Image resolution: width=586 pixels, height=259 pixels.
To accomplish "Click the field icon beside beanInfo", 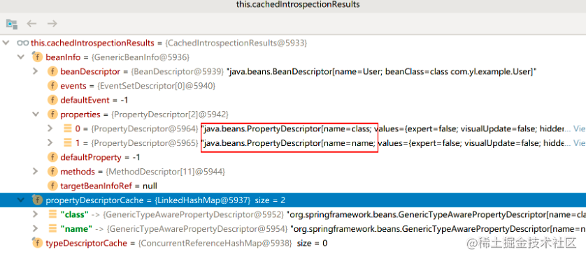I will click(37, 57).
